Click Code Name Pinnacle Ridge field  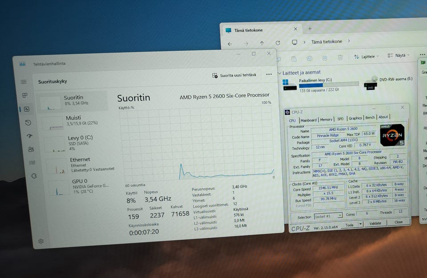coord(328,135)
